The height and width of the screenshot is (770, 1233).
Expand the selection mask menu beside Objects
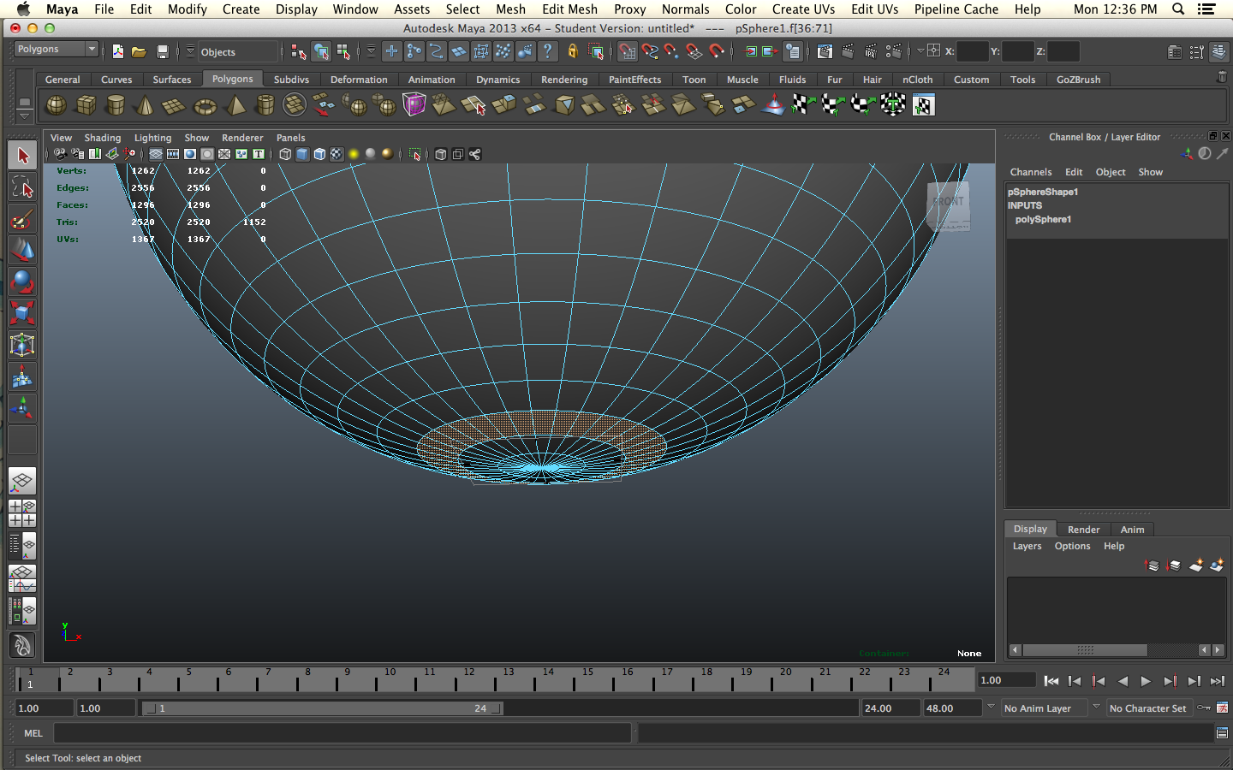click(x=190, y=51)
